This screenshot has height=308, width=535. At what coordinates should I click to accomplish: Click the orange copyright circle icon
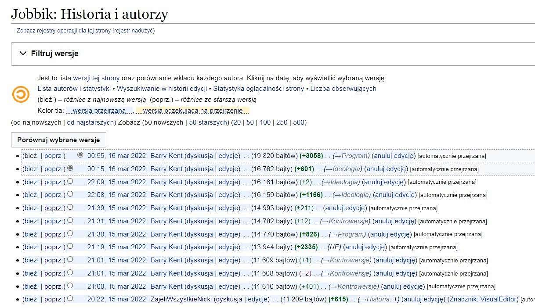pos(21,94)
